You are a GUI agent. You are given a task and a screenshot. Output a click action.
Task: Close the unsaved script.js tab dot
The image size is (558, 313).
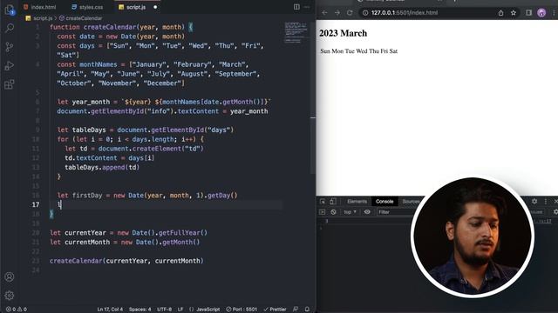point(155,7)
